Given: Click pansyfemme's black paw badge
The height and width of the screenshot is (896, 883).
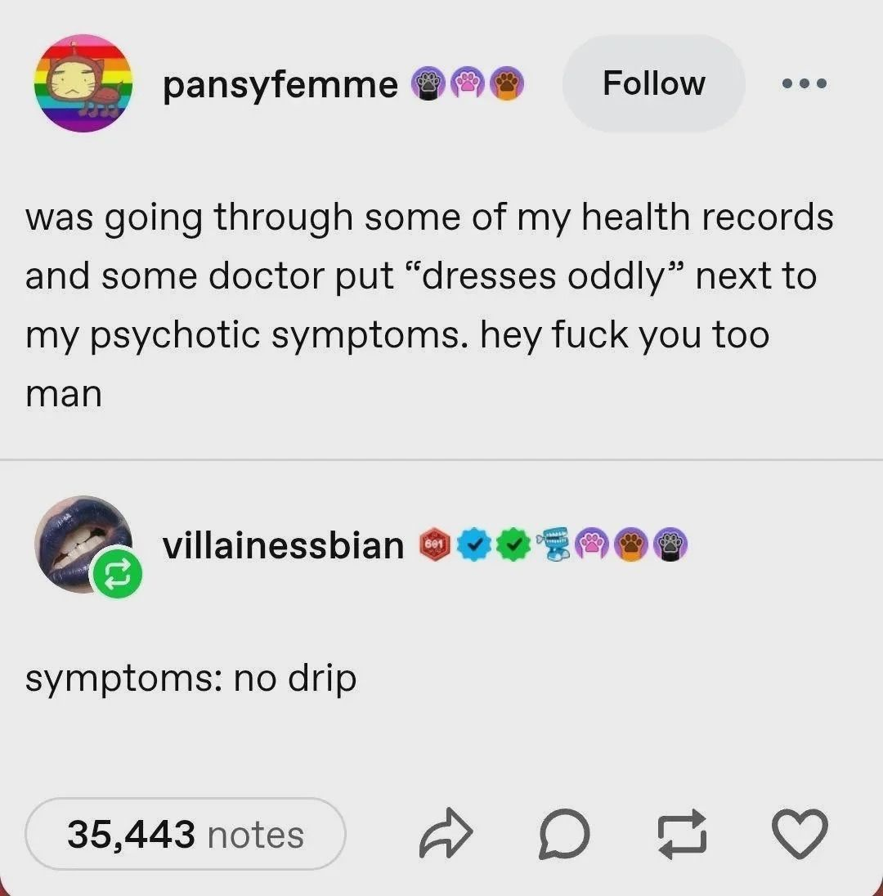Looking at the screenshot, I should [428, 83].
